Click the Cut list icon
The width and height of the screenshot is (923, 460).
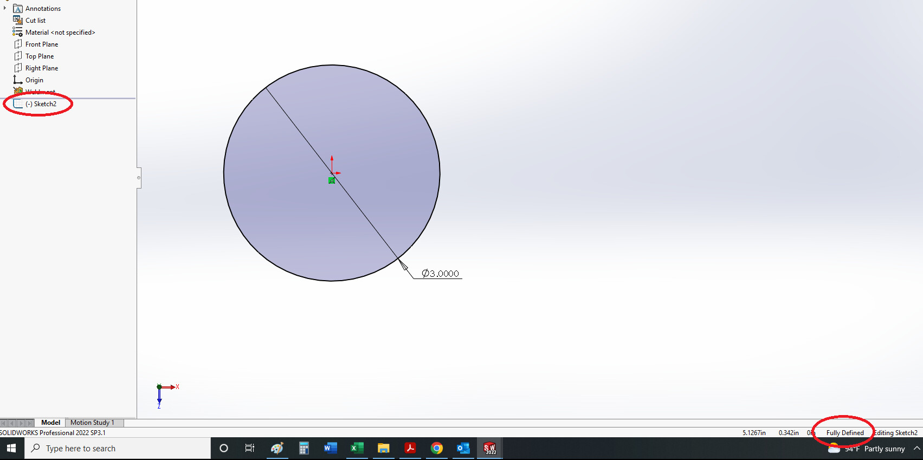pyautogui.click(x=18, y=20)
